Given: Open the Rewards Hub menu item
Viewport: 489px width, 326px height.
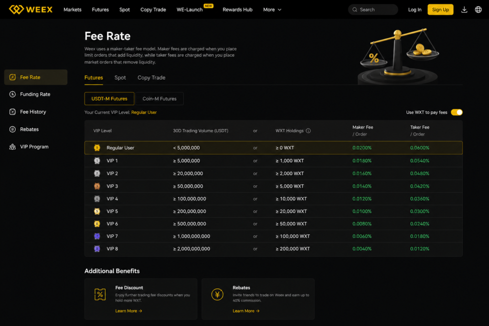Looking at the screenshot, I should click(x=237, y=10).
